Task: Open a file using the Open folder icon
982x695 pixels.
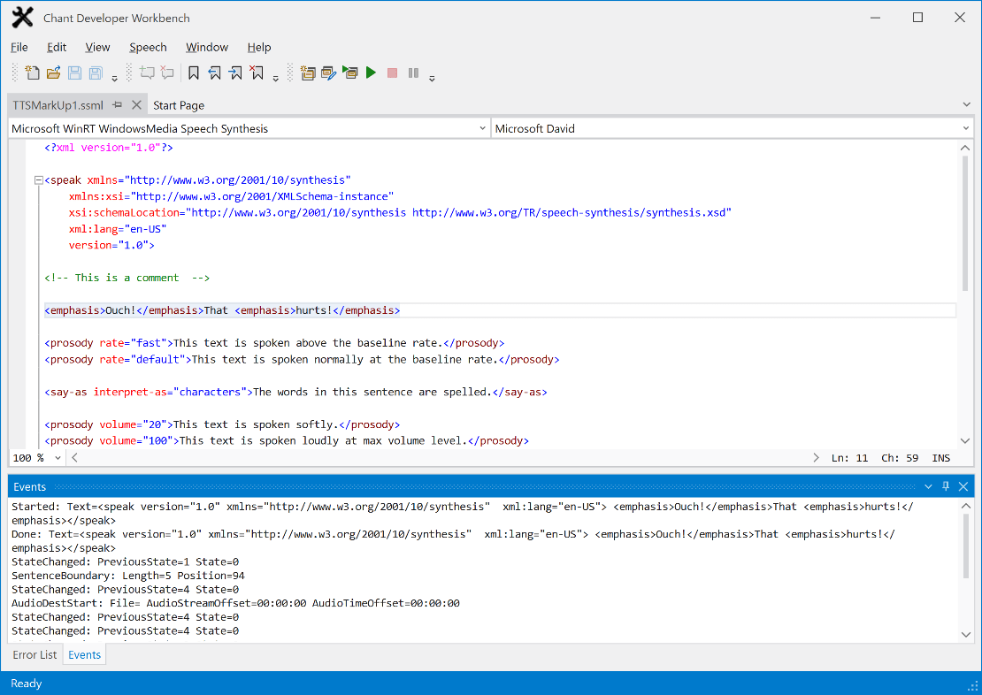Action: coord(54,73)
